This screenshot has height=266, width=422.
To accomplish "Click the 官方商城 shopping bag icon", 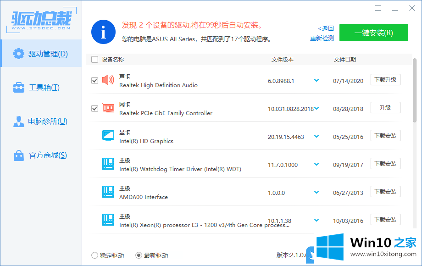I will point(18,155).
